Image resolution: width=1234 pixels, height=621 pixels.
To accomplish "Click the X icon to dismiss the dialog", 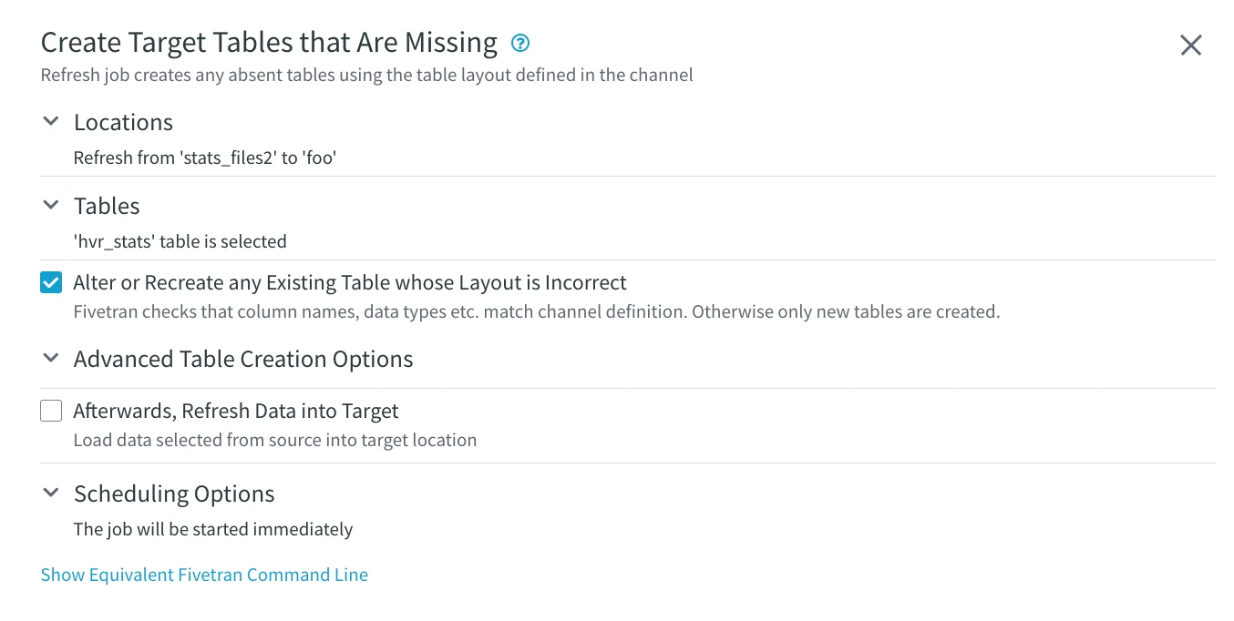I will coord(1190,44).
